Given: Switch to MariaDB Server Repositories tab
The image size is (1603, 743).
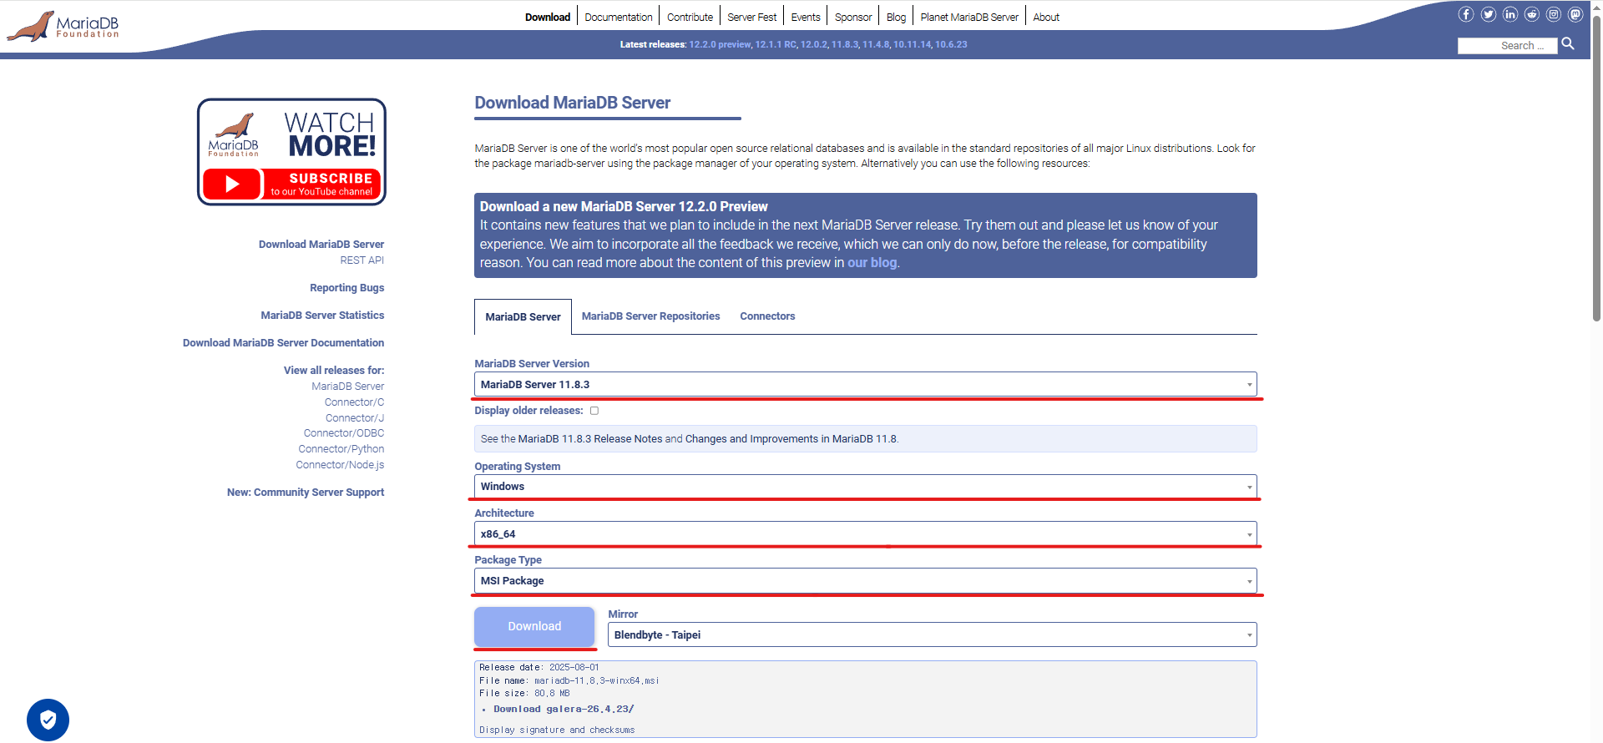Looking at the screenshot, I should click(650, 316).
